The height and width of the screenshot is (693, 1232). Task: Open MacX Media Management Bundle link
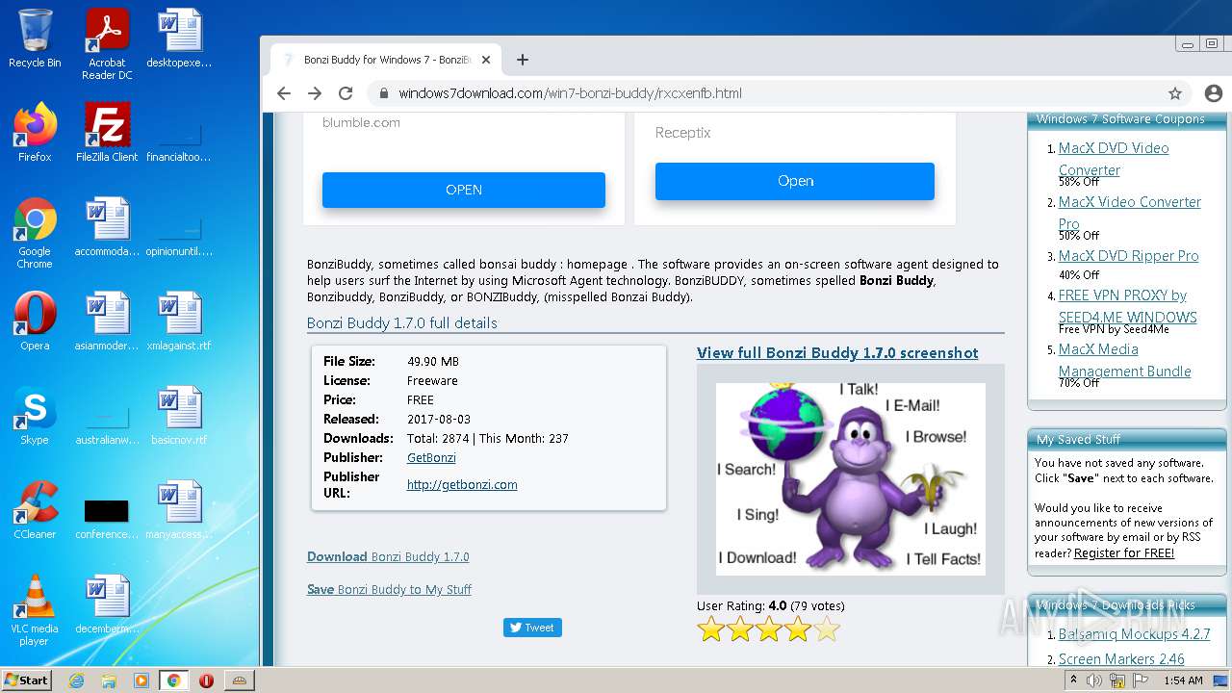[1124, 360]
